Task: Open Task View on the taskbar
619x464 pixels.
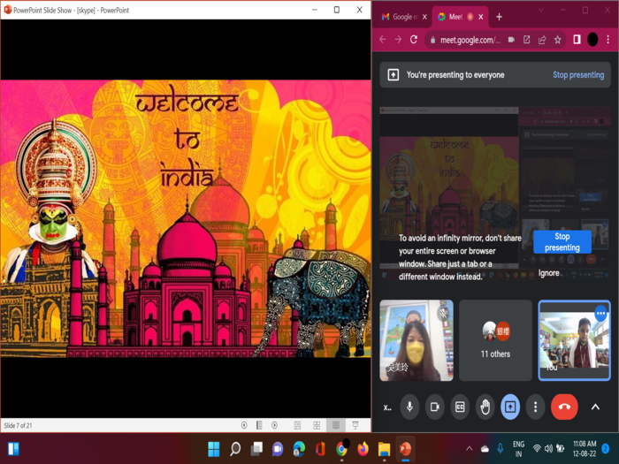Action: coord(256,449)
